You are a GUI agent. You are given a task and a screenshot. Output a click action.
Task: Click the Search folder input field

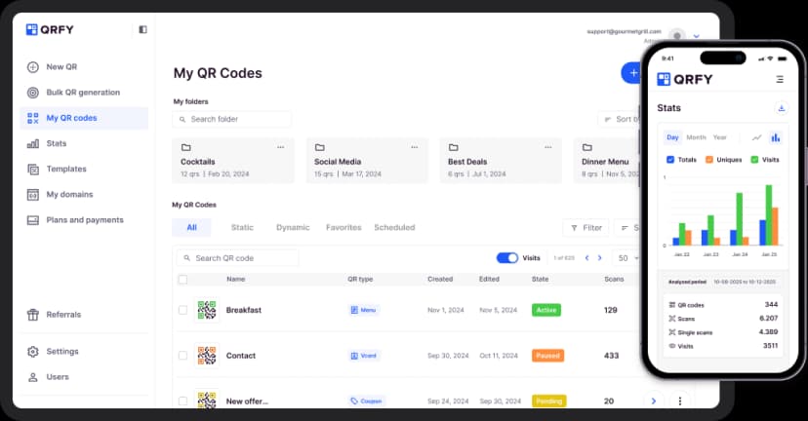231,120
